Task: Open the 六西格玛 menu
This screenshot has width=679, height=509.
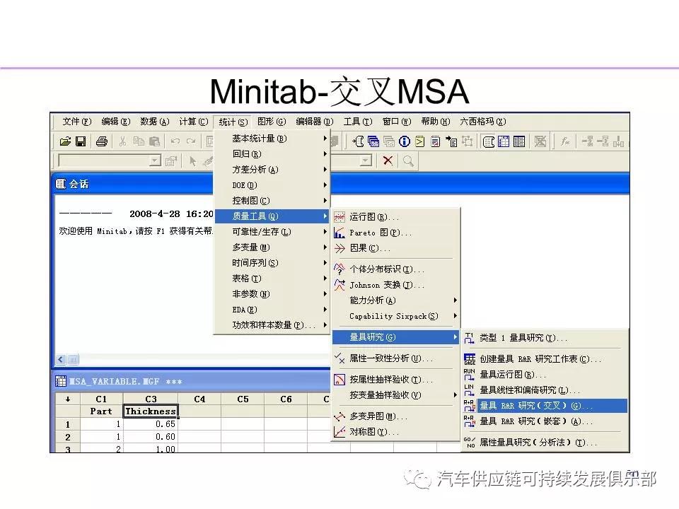Action: (483, 122)
